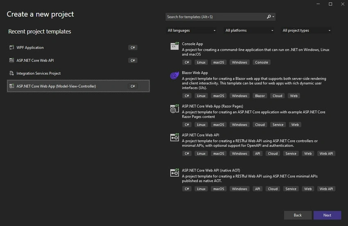The image size is (348, 226).
Task: Click the Next button
Action: (327, 215)
